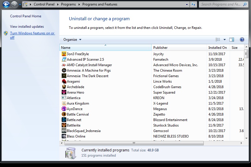Expand arrow before Control Panel breadcrumb
This screenshot has width=251, height=167.
pyautogui.click(x=31, y=4)
